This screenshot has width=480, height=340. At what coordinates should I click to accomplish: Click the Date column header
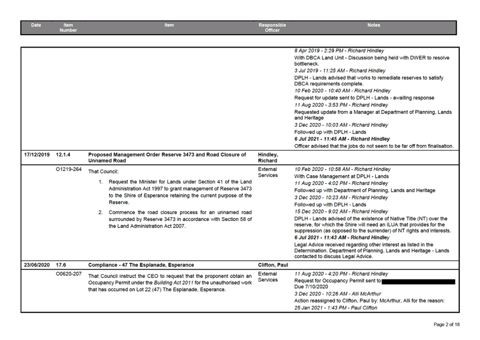pos(36,25)
